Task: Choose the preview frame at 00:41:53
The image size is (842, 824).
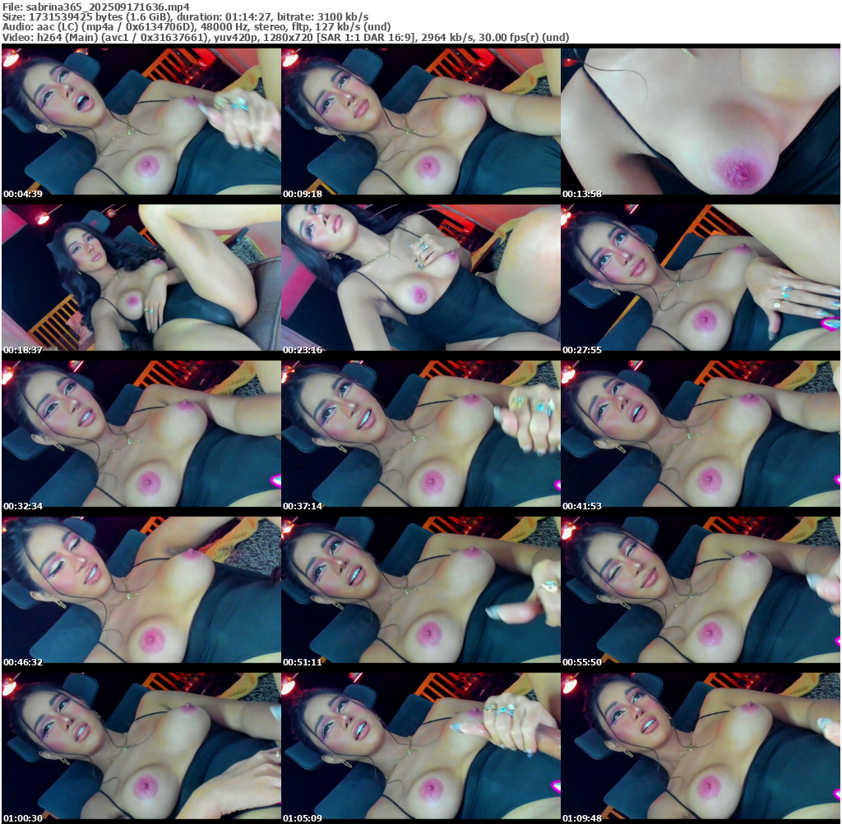Action: click(x=701, y=434)
